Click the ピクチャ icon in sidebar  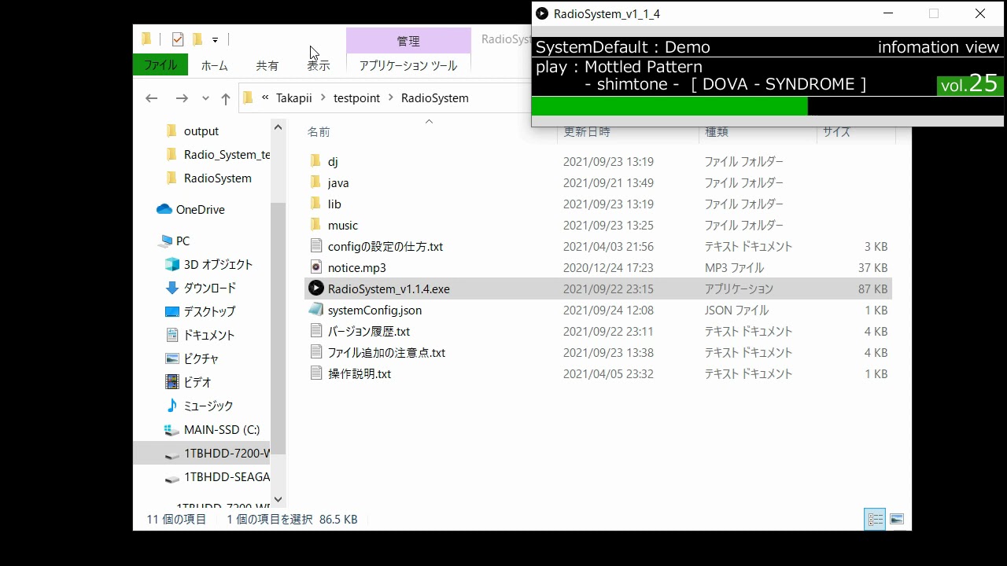[x=172, y=358]
